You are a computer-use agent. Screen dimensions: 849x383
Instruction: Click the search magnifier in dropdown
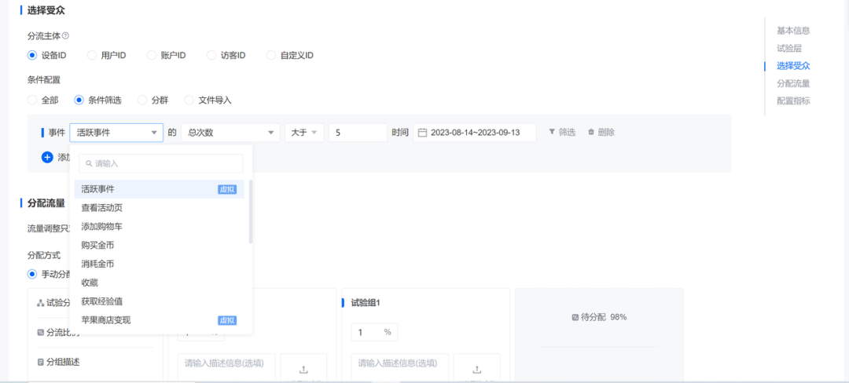[x=89, y=163]
